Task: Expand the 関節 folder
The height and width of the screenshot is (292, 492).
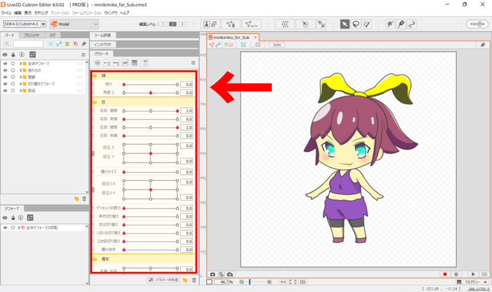Action: [x=20, y=77]
